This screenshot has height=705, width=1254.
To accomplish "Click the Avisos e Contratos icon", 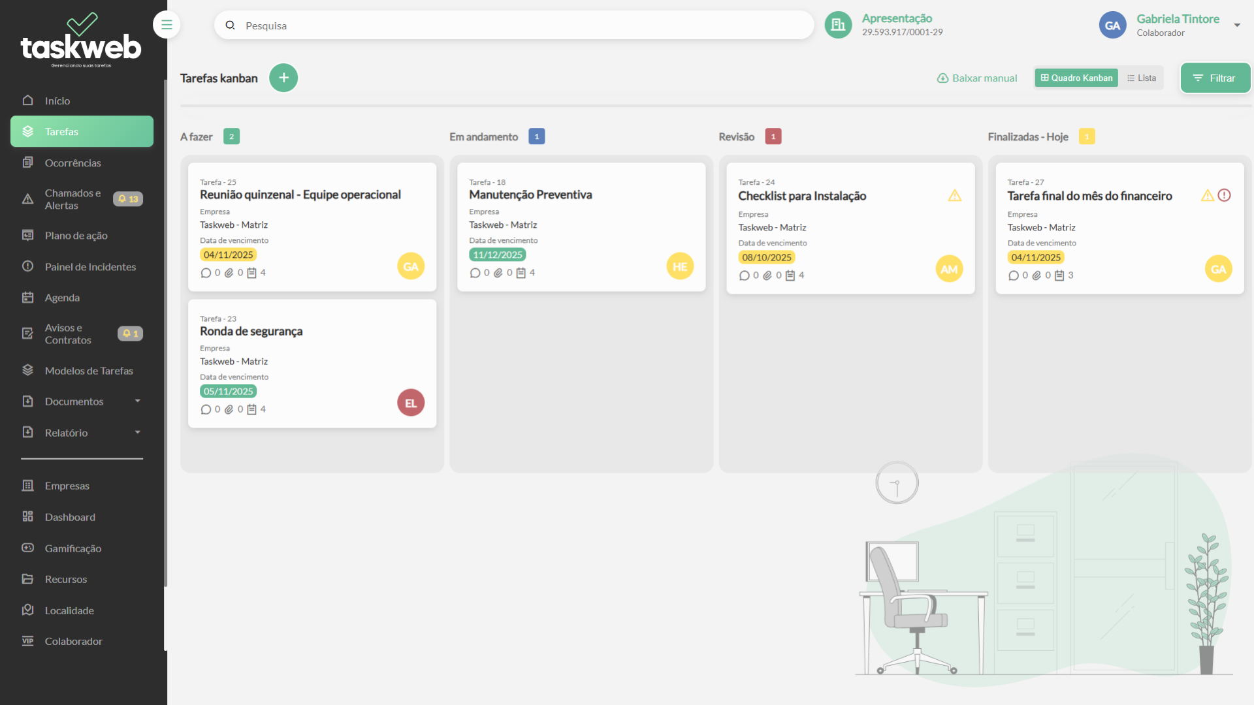I will tap(27, 334).
